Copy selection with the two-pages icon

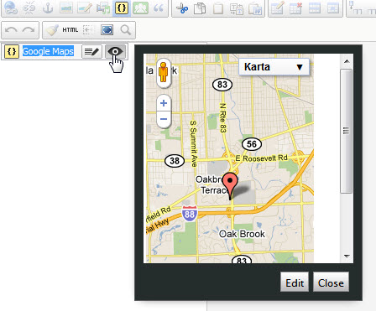click(200, 8)
